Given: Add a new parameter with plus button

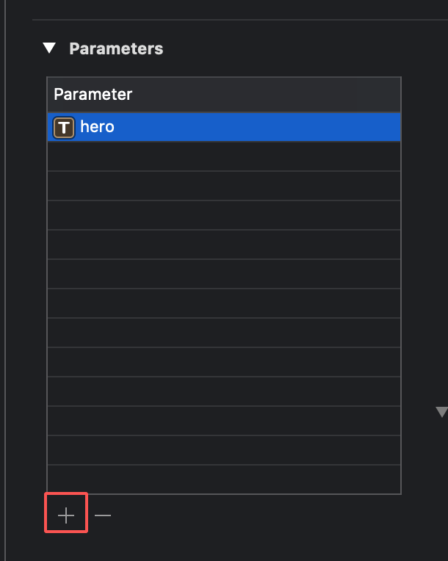Looking at the screenshot, I should pyautogui.click(x=66, y=515).
